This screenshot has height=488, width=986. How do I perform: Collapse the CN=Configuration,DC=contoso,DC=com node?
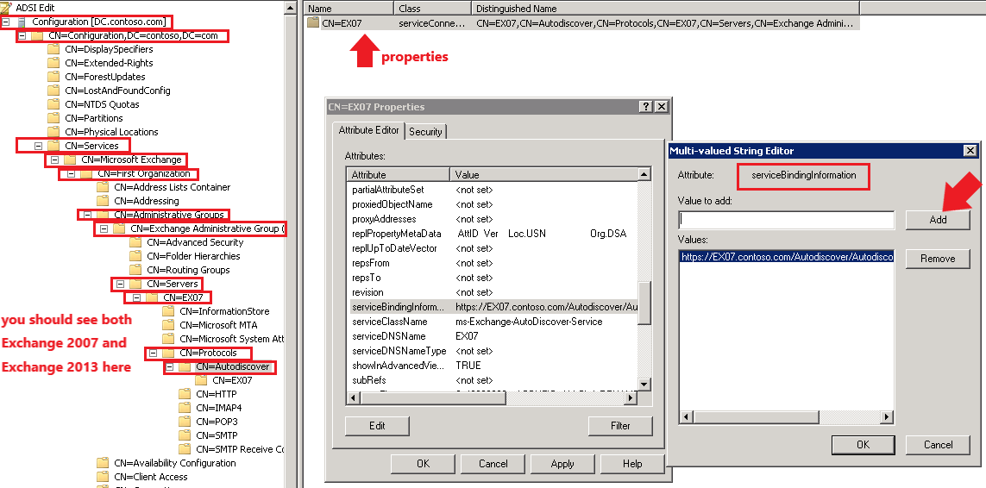click(22, 36)
